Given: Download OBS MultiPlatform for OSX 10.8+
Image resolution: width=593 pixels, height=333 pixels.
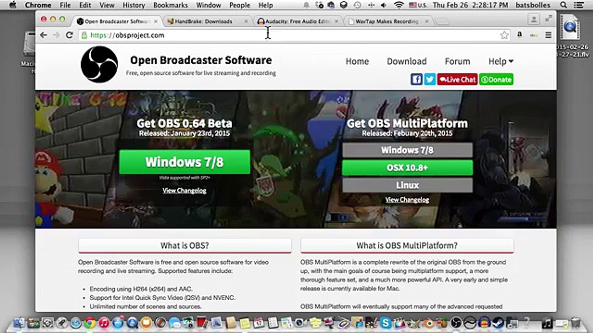Looking at the screenshot, I should click(407, 168).
